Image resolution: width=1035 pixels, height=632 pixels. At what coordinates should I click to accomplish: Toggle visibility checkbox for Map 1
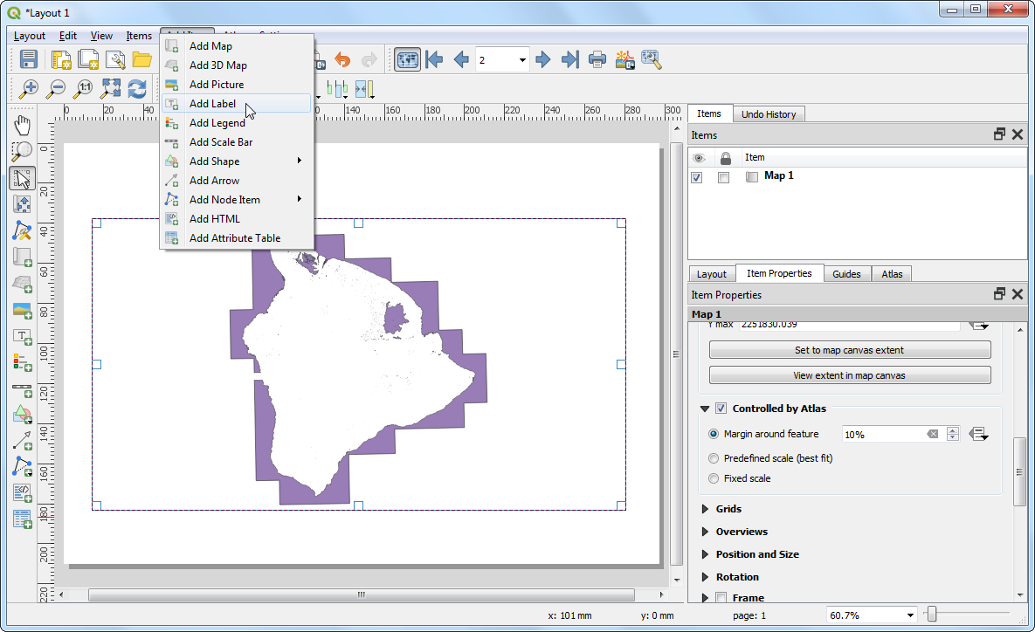[x=697, y=177]
